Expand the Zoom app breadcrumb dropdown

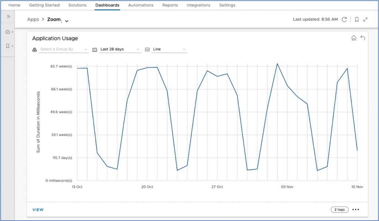[x=67, y=21]
